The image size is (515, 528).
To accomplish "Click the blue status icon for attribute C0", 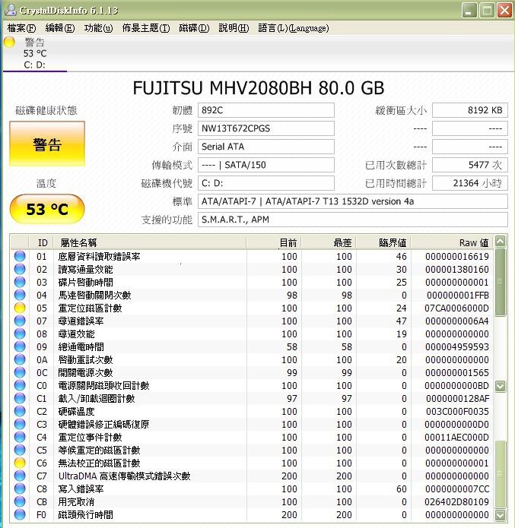I will click(x=20, y=385).
